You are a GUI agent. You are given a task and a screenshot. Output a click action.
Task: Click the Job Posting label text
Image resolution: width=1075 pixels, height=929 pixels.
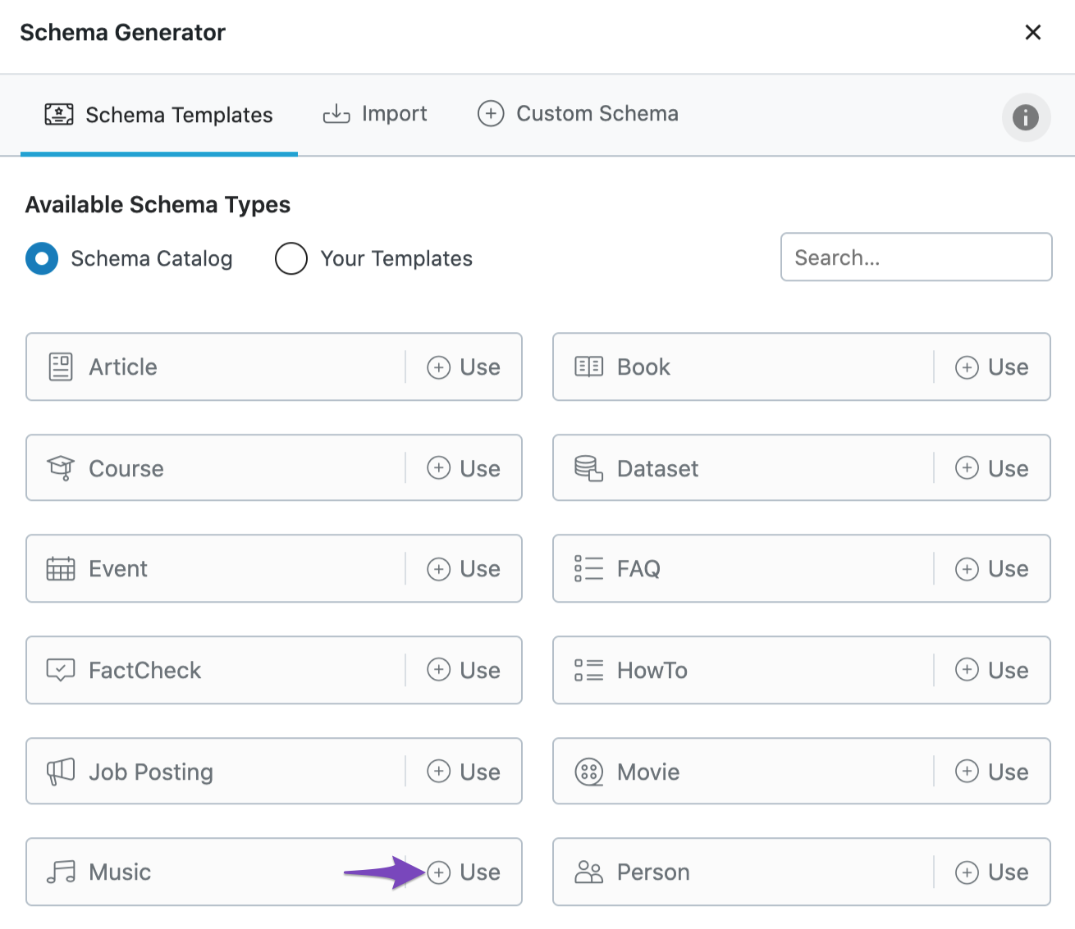point(151,772)
